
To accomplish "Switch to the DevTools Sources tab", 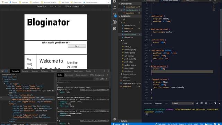I will (35, 71).
